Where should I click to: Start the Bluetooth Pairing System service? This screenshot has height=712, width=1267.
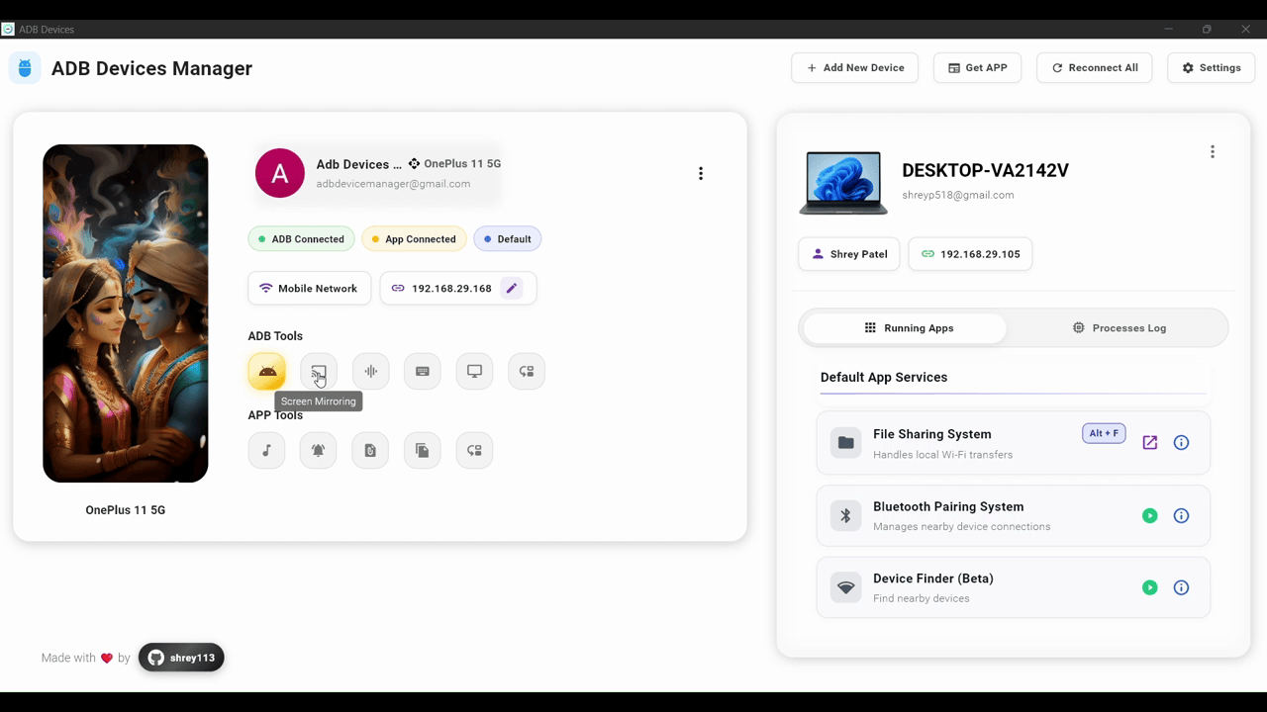click(x=1149, y=515)
